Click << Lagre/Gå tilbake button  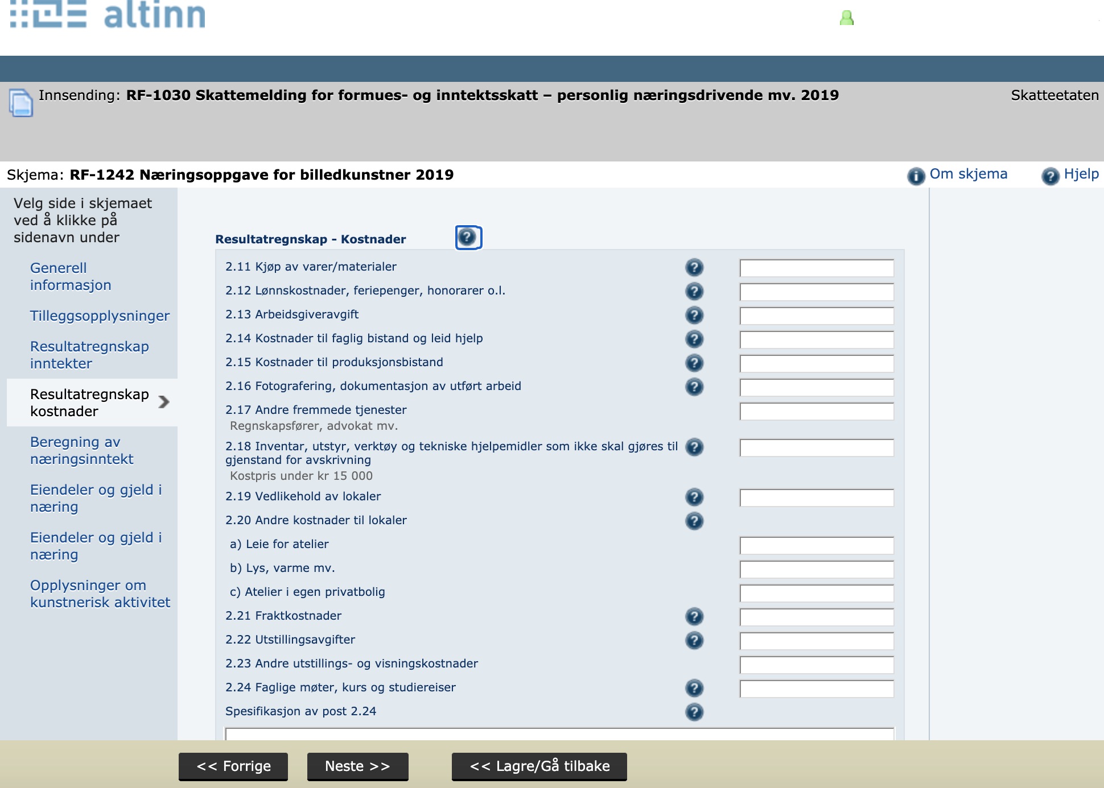point(539,766)
